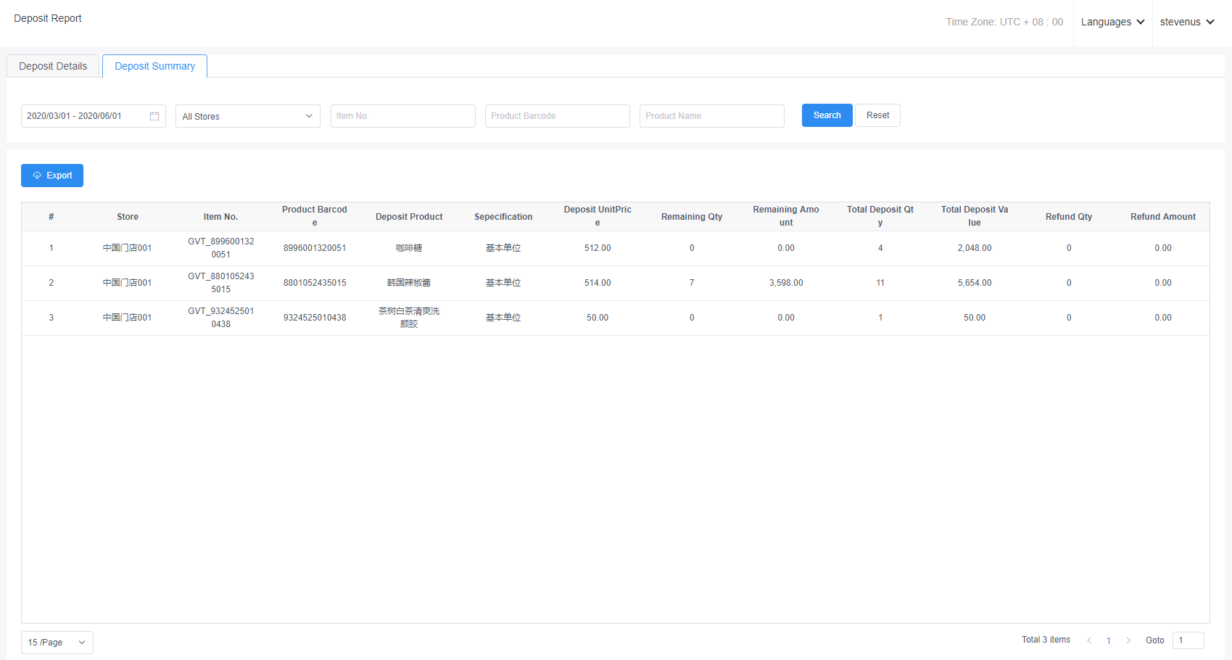This screenshot has width=1232, height=660.
Task: Click the Total Deposit Value column header
Action: coord(974,216)
